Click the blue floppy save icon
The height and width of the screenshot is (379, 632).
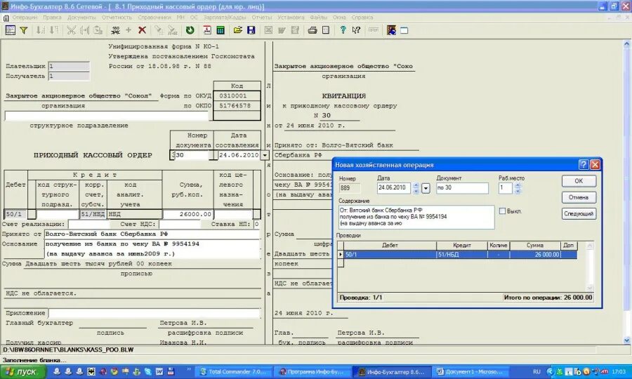pos(251,30)
